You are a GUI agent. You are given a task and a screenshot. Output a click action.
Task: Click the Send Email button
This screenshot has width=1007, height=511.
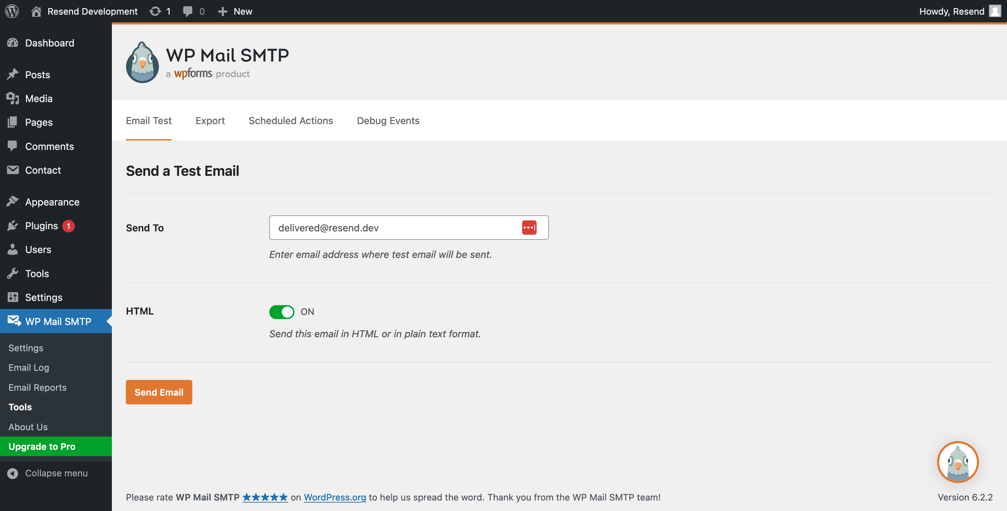pos(159,392)
